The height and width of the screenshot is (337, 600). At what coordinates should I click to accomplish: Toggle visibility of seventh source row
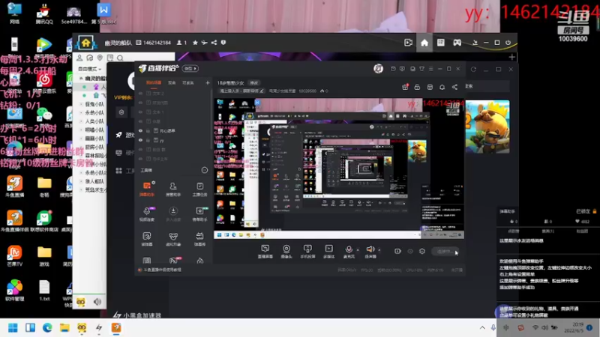click(x=140, y=149)
